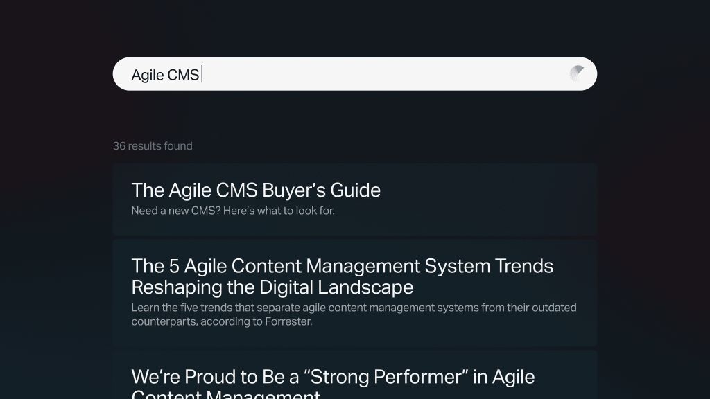This screenshot has height=399, width=710.
Task: Click the Reshaping the Digital Landscape title line
Action: [x=272, y=287]
